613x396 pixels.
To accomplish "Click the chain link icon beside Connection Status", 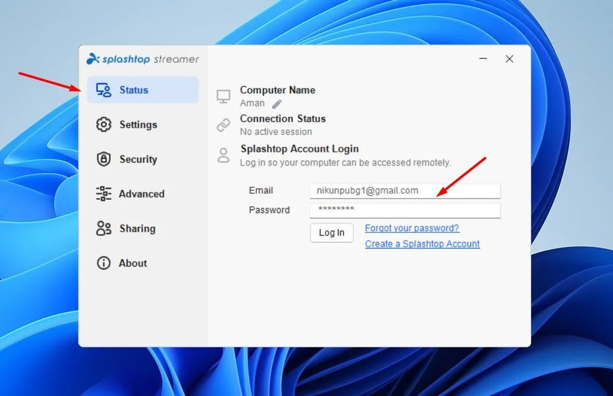I will 224,125.
